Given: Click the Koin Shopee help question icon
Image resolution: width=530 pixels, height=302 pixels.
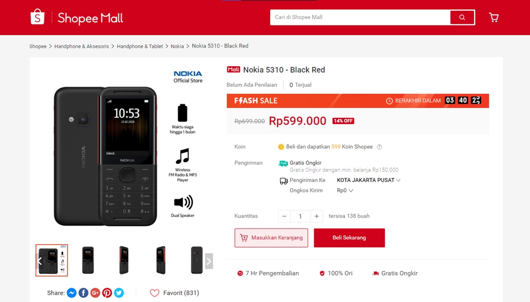Looking at the screenshot, I should (379, 147).
